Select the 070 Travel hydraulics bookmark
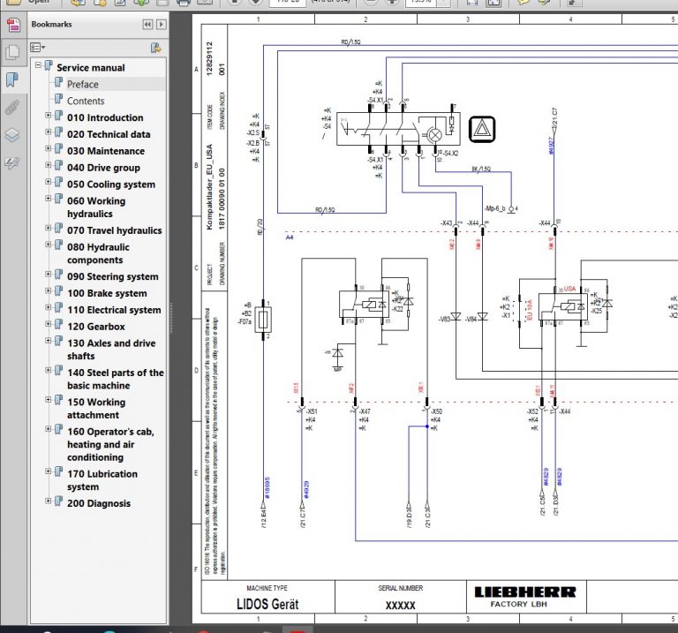678x633 pixels. [114, 230]
